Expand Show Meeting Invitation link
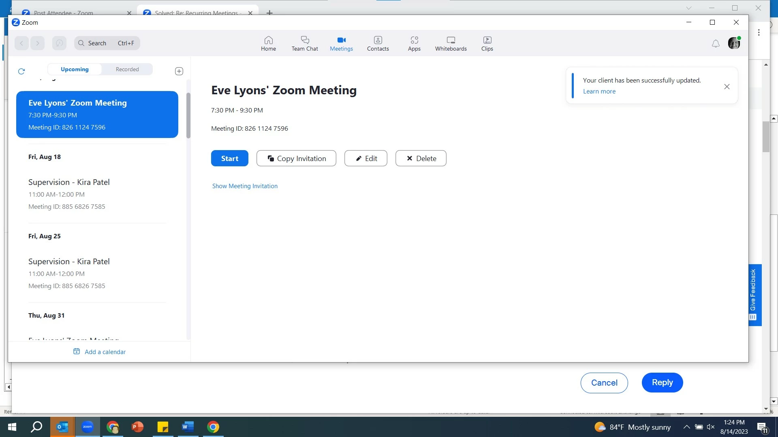778x437 pixels. click(245, 186)
